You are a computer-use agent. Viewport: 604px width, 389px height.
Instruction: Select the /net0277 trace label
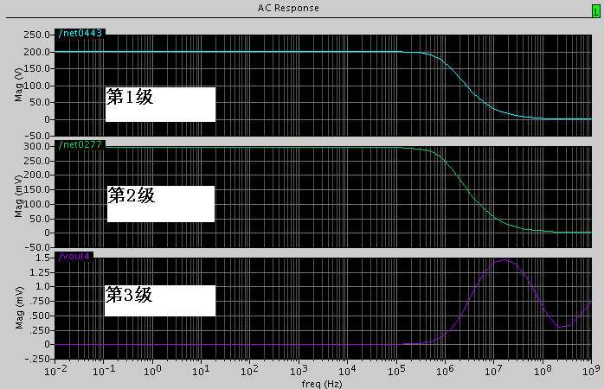pyautogui.click(x=80, y=144)
